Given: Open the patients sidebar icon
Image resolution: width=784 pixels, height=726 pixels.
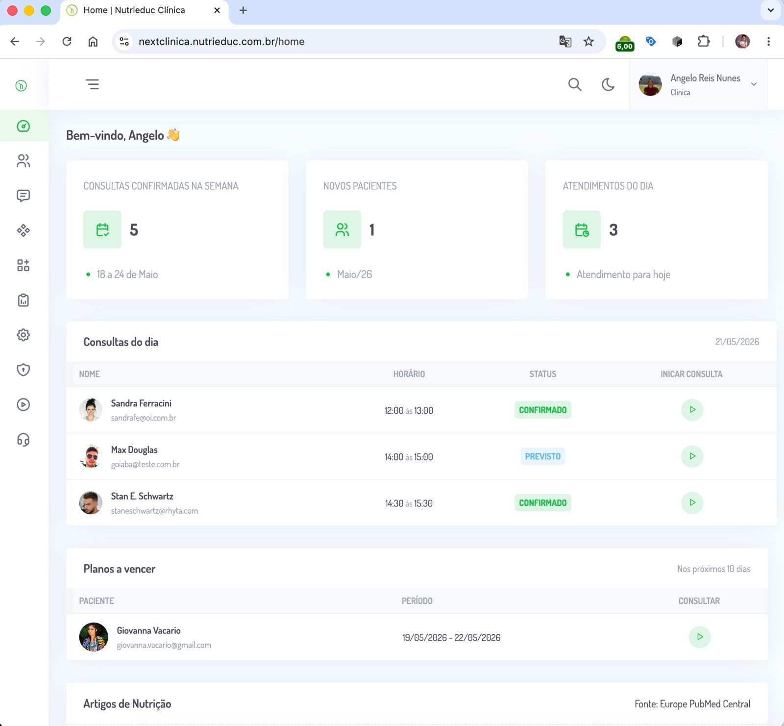Looking at the screenshot, I should pos(23,161).
